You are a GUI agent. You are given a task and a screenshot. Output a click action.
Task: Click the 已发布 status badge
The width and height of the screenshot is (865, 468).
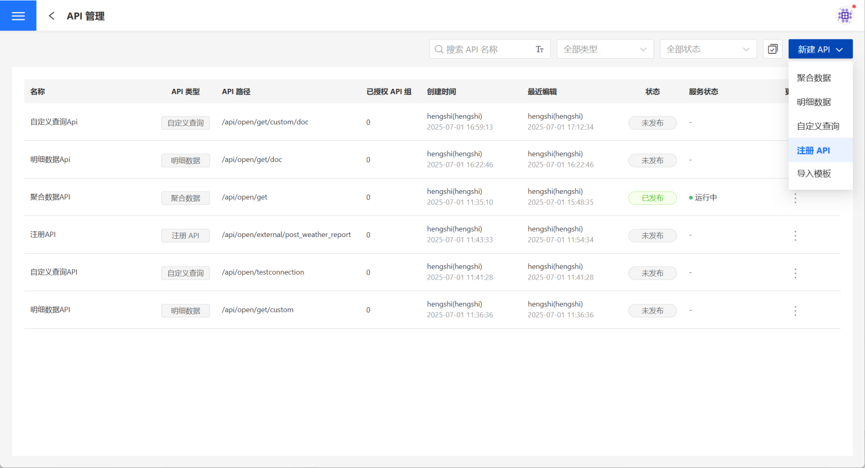[652, 198]
